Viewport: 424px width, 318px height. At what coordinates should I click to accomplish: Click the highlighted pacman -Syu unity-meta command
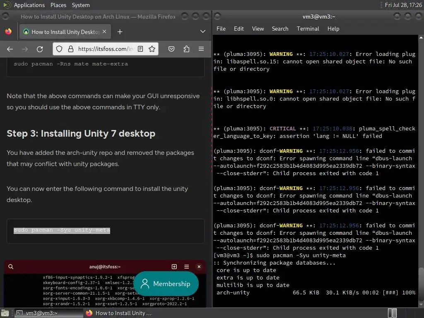[62, 230]
